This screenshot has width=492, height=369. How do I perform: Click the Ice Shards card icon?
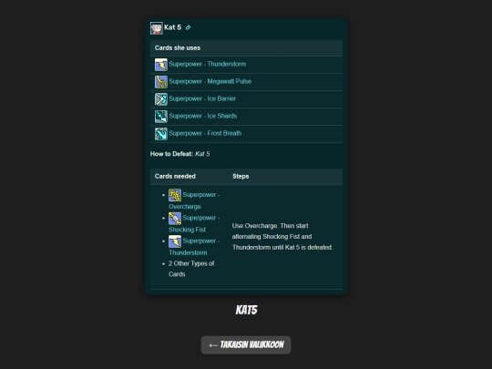(x=161, y=117)
